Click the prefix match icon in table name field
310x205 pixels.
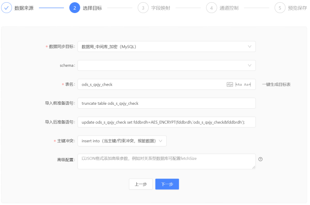click(x=239, y=85)
